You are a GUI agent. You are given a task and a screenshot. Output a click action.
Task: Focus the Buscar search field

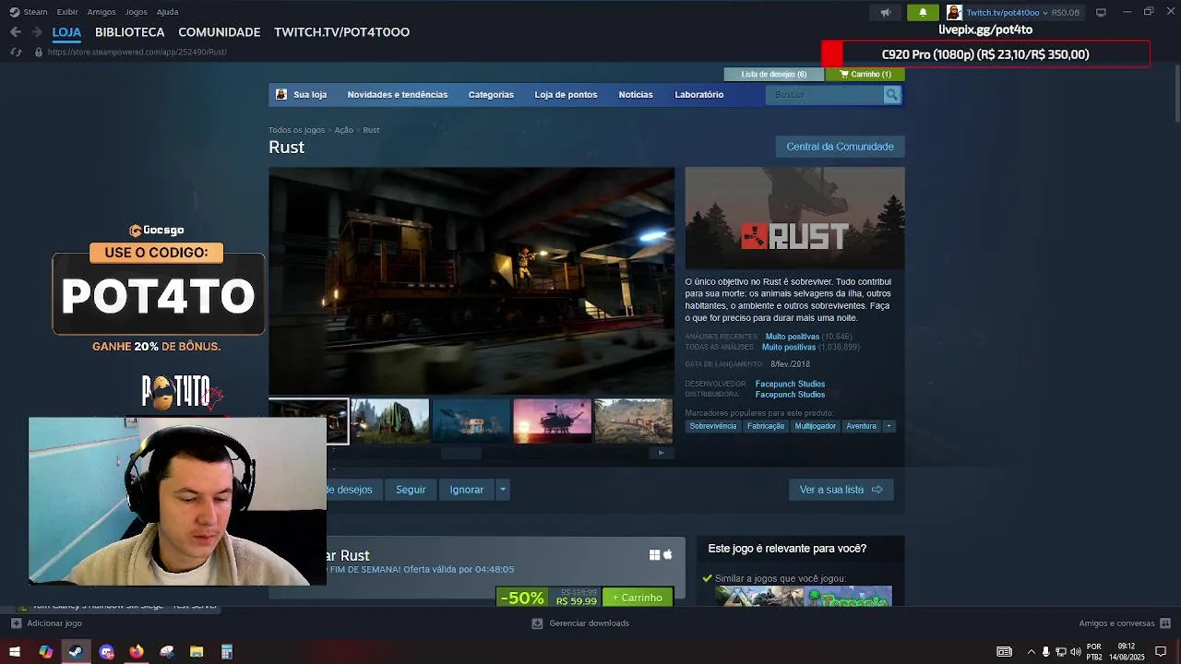click(x=825, y=94)
